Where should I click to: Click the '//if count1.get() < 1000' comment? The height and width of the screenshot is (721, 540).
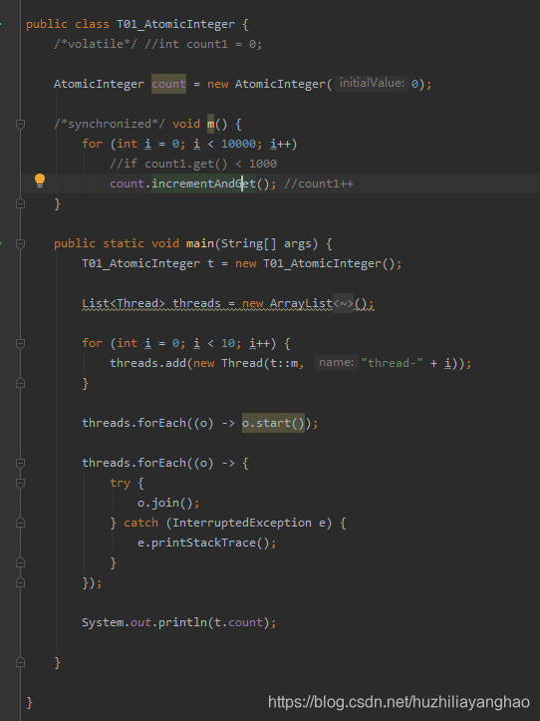coord(193,164)
